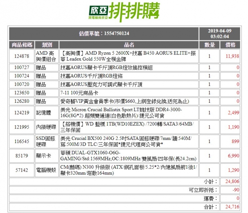Screen dimensions: 248x213
Task: Select barcode 57142
Action: [x=22, y=170]
